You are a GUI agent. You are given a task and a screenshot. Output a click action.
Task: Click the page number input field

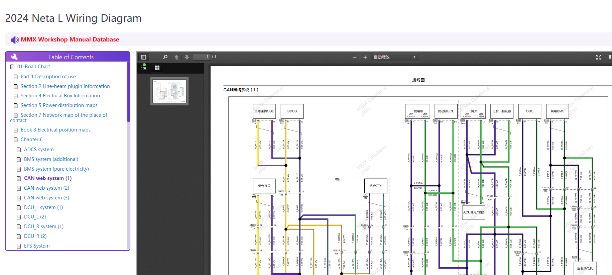tap(202, 57)
